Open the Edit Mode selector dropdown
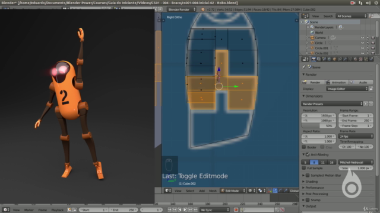The image size is (380, 213). point(233,191)
